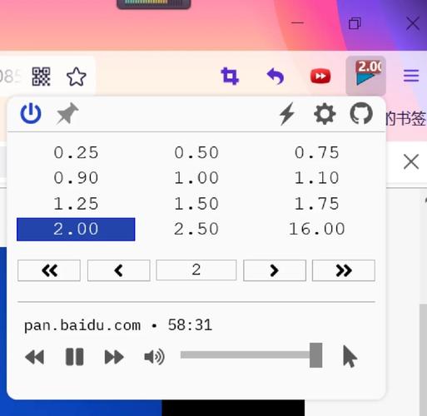The height and width of the screenshot is (416, 427).
Task: Select the 16.00 speed preset
Action: tap(316, 229)
